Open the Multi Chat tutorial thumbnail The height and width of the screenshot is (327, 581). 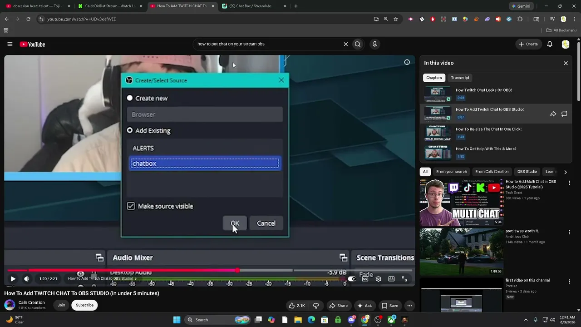click(461, 202)
